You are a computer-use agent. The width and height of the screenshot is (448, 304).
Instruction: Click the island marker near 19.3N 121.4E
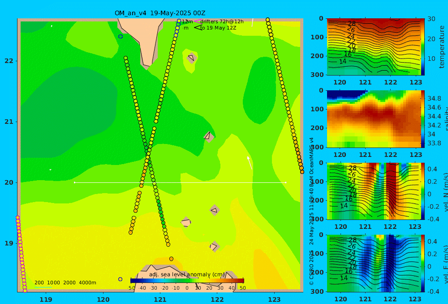pyautogui.click(x=186, y=222)
